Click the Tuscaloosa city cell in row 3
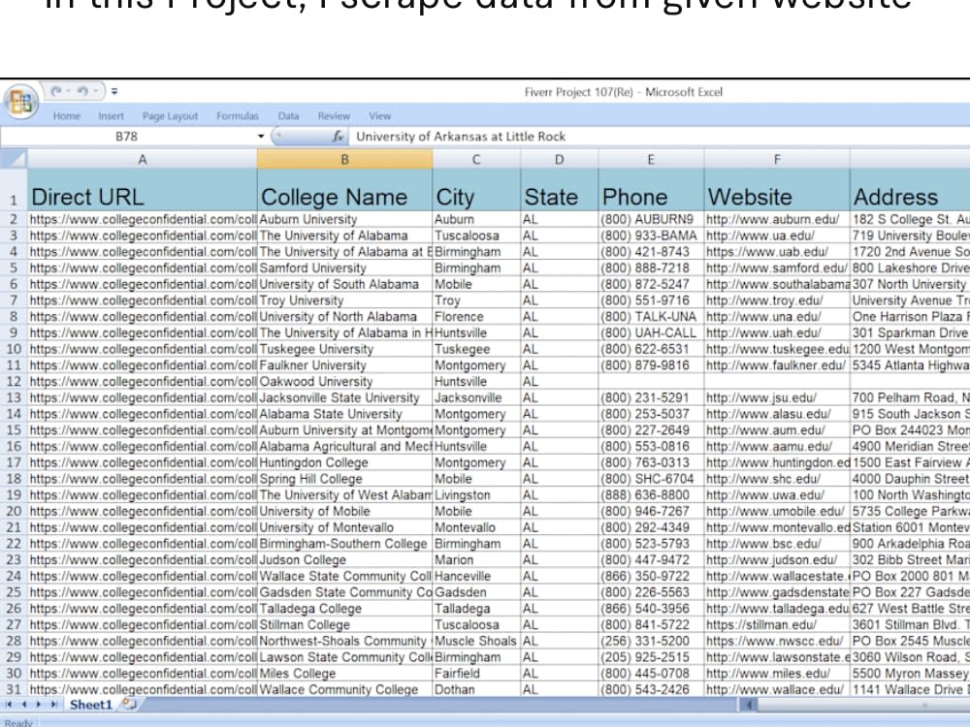 [x=476, y=236]
